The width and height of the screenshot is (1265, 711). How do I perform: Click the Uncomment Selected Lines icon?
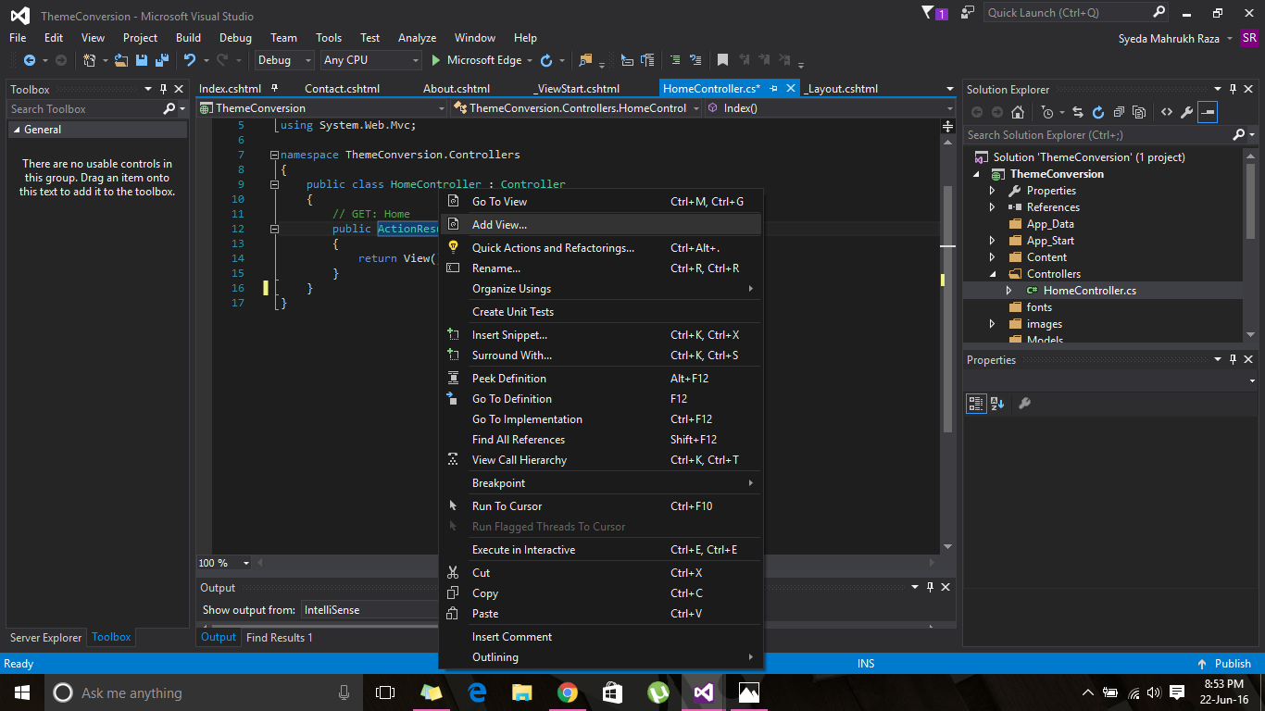(x=694, y=60)
